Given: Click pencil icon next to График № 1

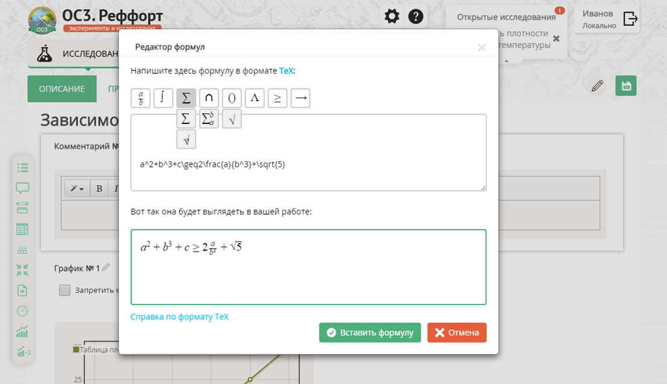Looking at the screenshot, I should [x=106, y=267].
